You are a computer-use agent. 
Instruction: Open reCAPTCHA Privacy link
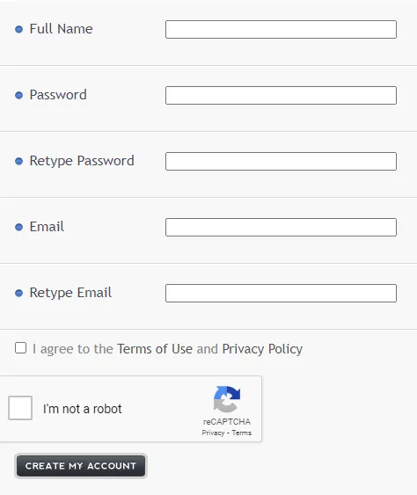pos(213,433)
